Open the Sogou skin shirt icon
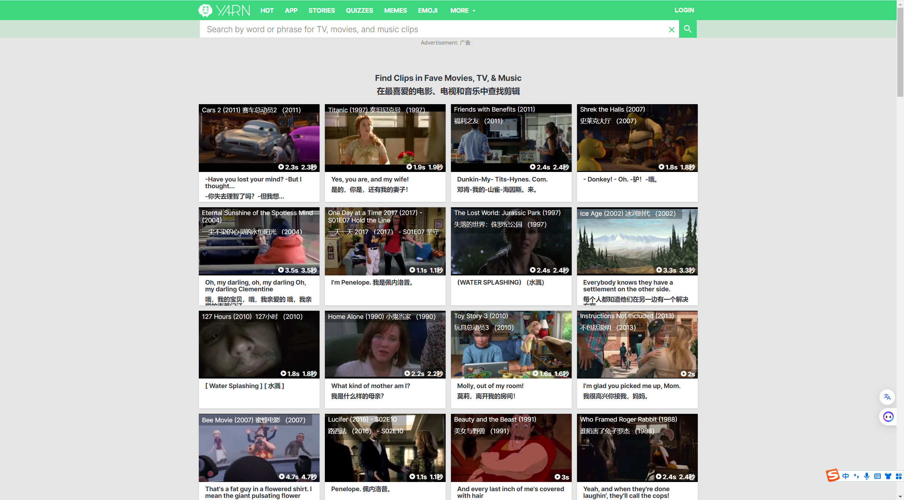Image resolution: width=904 pixels, height=500 pixels. (888, 476)
